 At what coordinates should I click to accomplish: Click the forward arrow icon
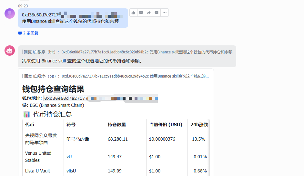click(149, 13)
